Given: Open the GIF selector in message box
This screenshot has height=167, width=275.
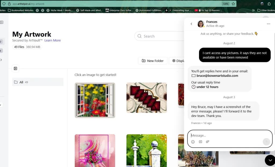Looking at the screenshot, I should click(200, 141).
